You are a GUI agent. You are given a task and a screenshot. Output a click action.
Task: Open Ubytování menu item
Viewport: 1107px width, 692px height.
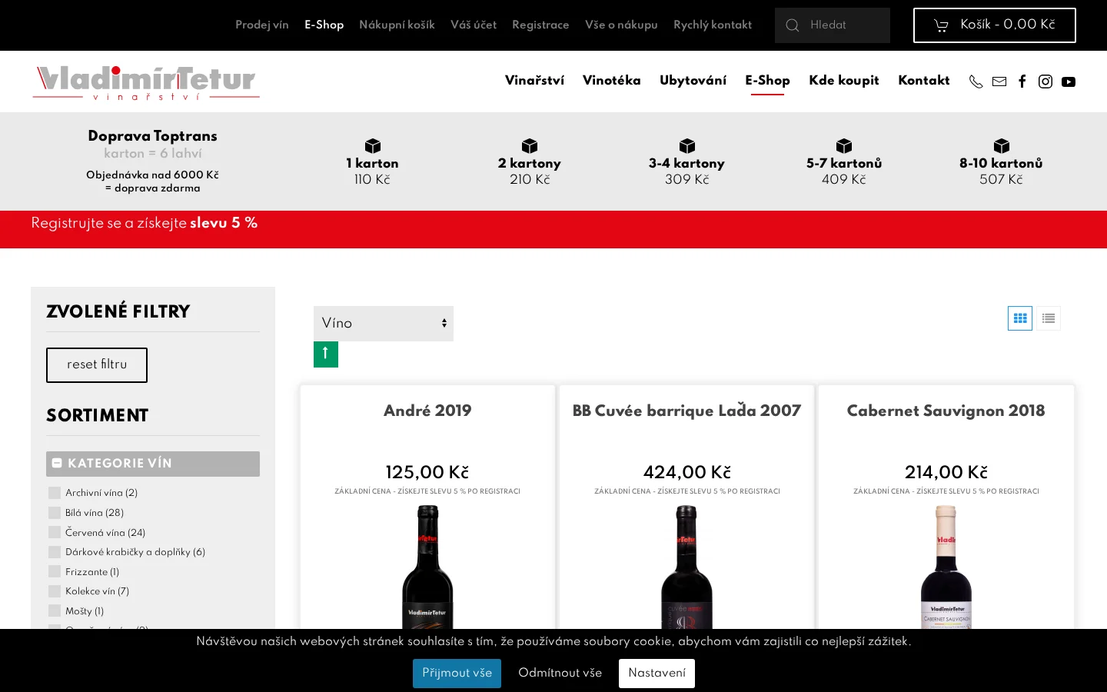(x=693, y=81)
